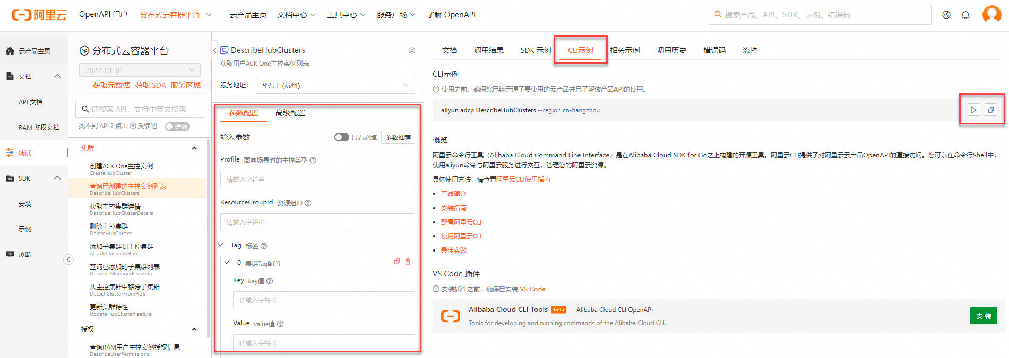Click help icon next to Tag 标签
The height and width of the screenshot is (358, 1009).
[x=264, y=246]
